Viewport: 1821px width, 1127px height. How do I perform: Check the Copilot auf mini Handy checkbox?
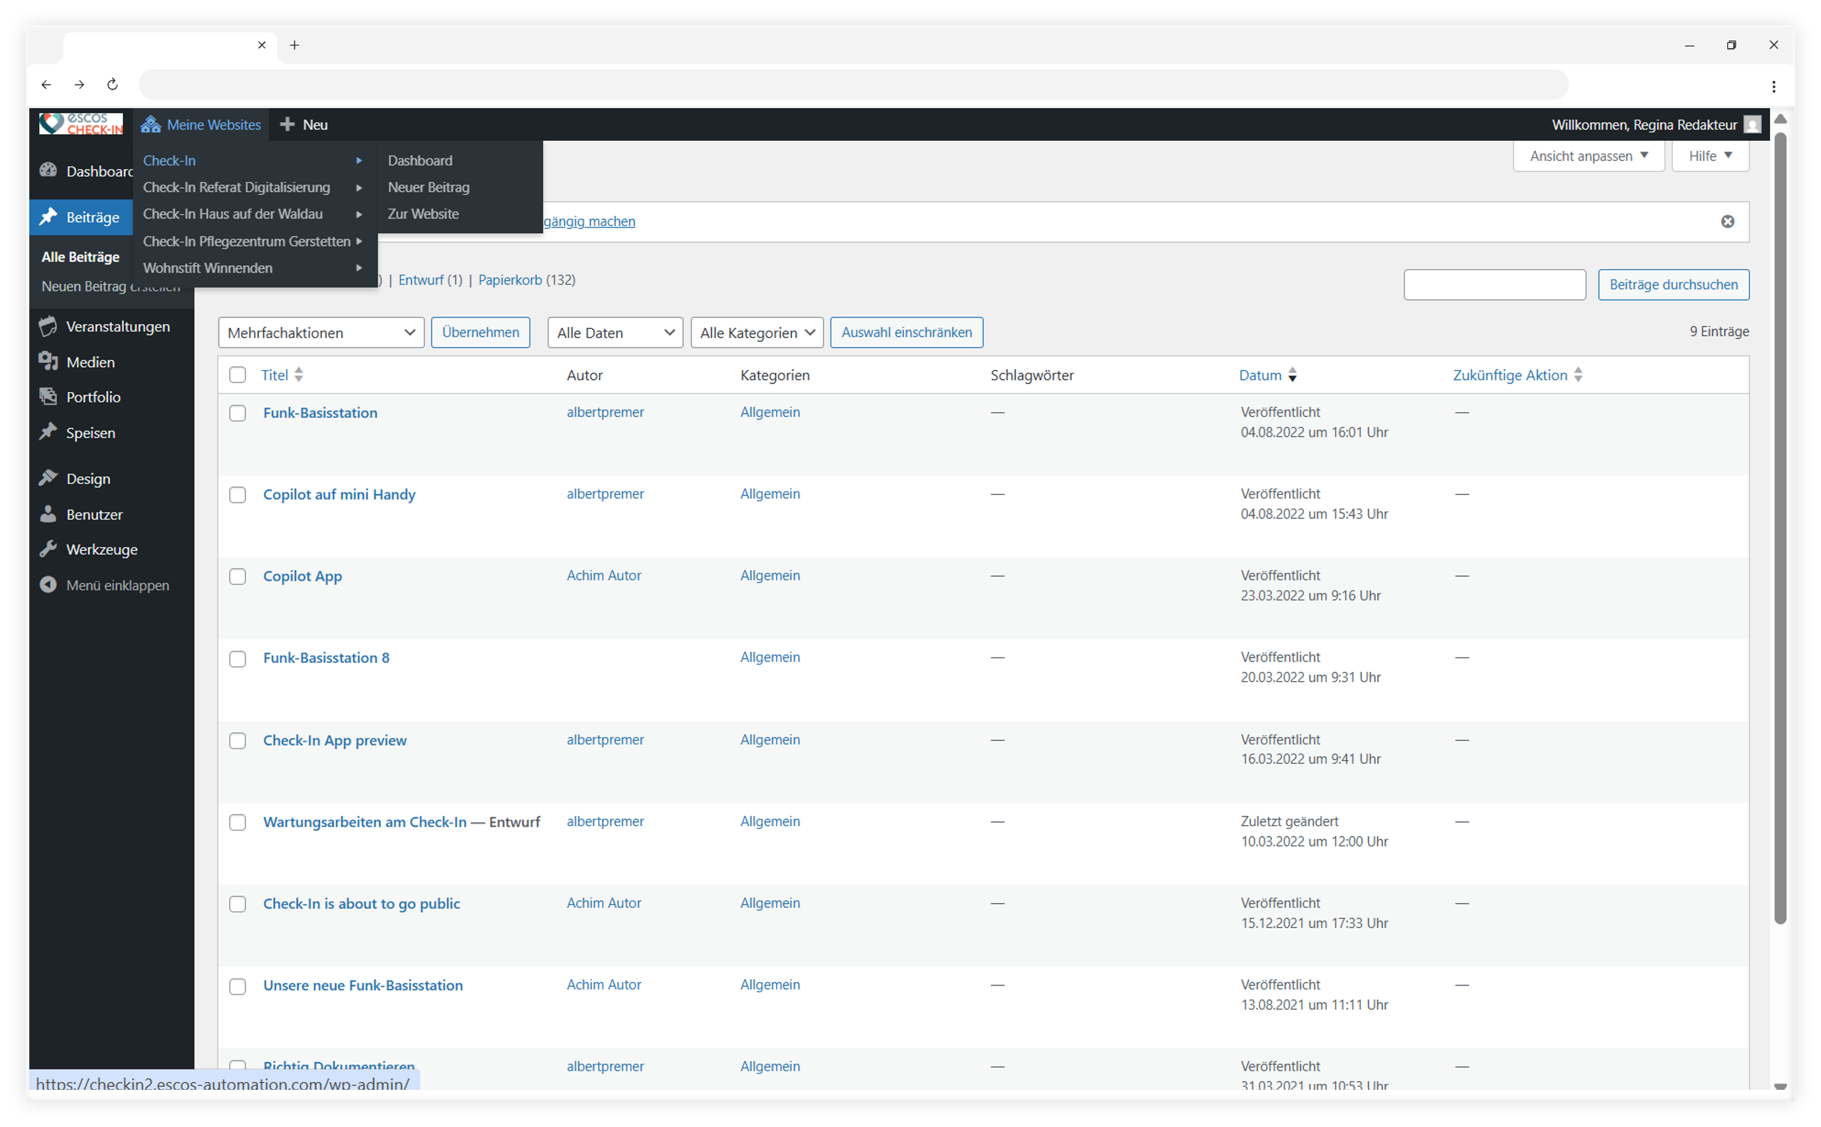[238, 495]
